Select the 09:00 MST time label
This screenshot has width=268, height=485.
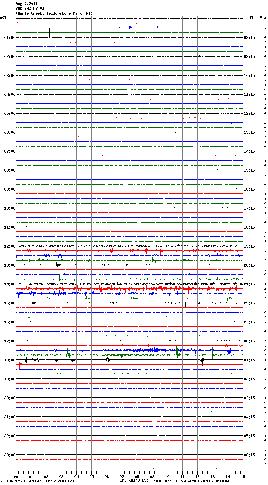click(x=10, y=189)
